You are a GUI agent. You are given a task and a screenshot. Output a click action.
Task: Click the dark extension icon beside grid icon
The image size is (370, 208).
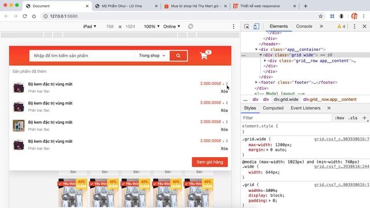click(x=342, y=16)
